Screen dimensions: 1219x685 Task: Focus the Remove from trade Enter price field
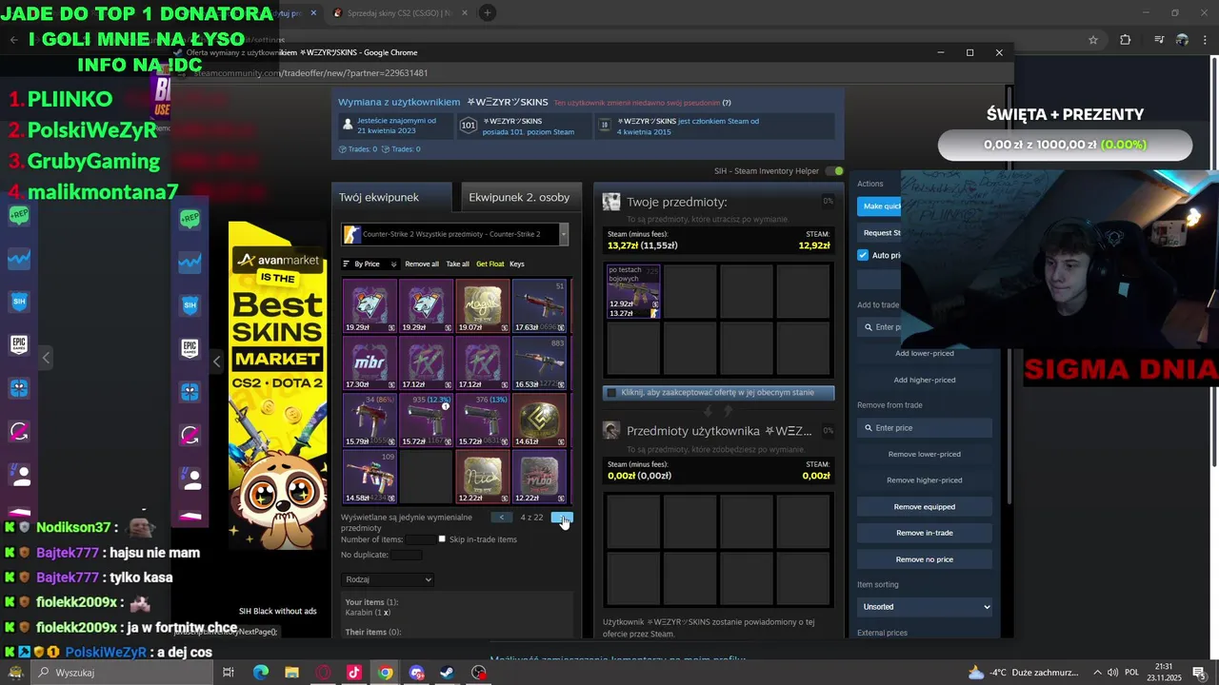point(924,428)
